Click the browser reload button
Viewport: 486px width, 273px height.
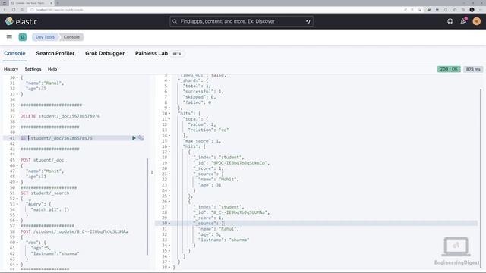click(14, 10)
